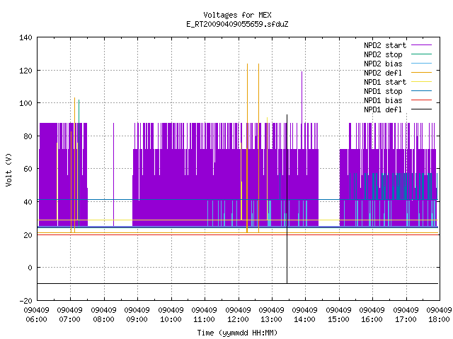Screen dimensions: 453x339
Task: Click the 'NPD2 defl' legend label
Action: click(383, 73)
